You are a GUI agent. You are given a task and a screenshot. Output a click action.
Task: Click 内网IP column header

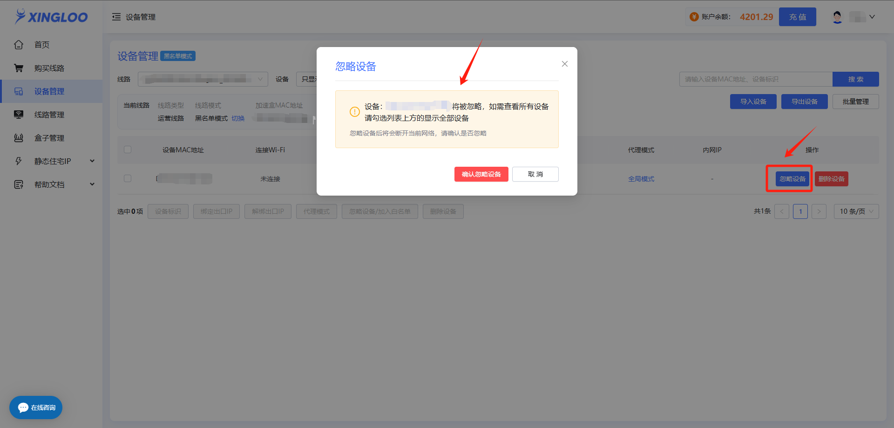click(x=712, y=150)
